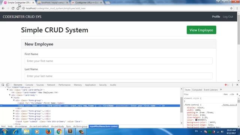Open the Audits panel
The height and width of the screenshot is (135, 240).
click(113, 85)
